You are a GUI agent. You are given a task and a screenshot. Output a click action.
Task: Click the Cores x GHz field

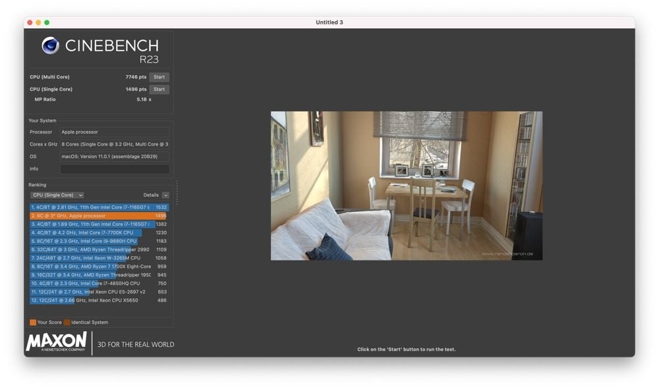pyautogui.click(x=115, y=144)
